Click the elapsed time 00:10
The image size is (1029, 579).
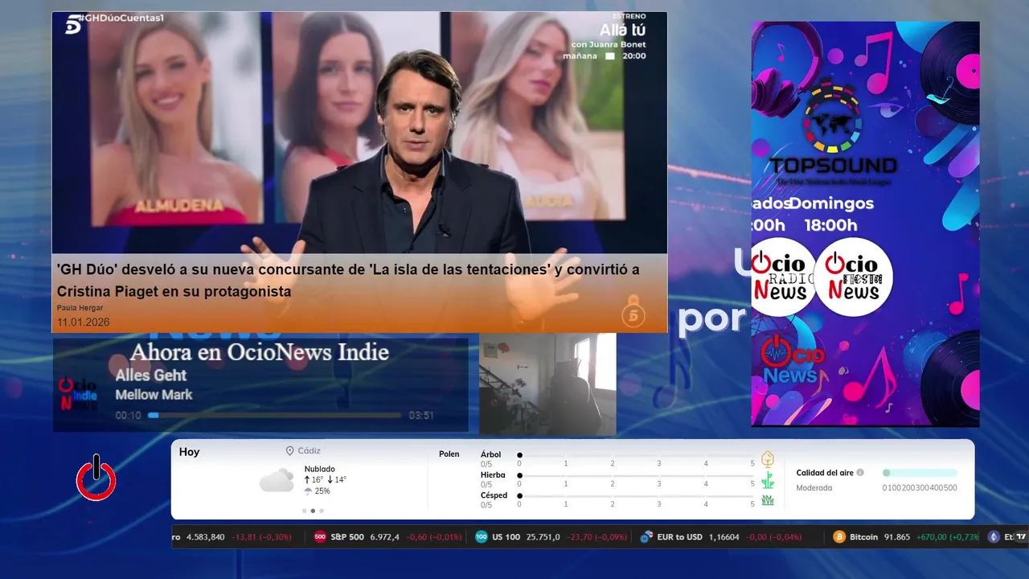(x=128, y=416)
